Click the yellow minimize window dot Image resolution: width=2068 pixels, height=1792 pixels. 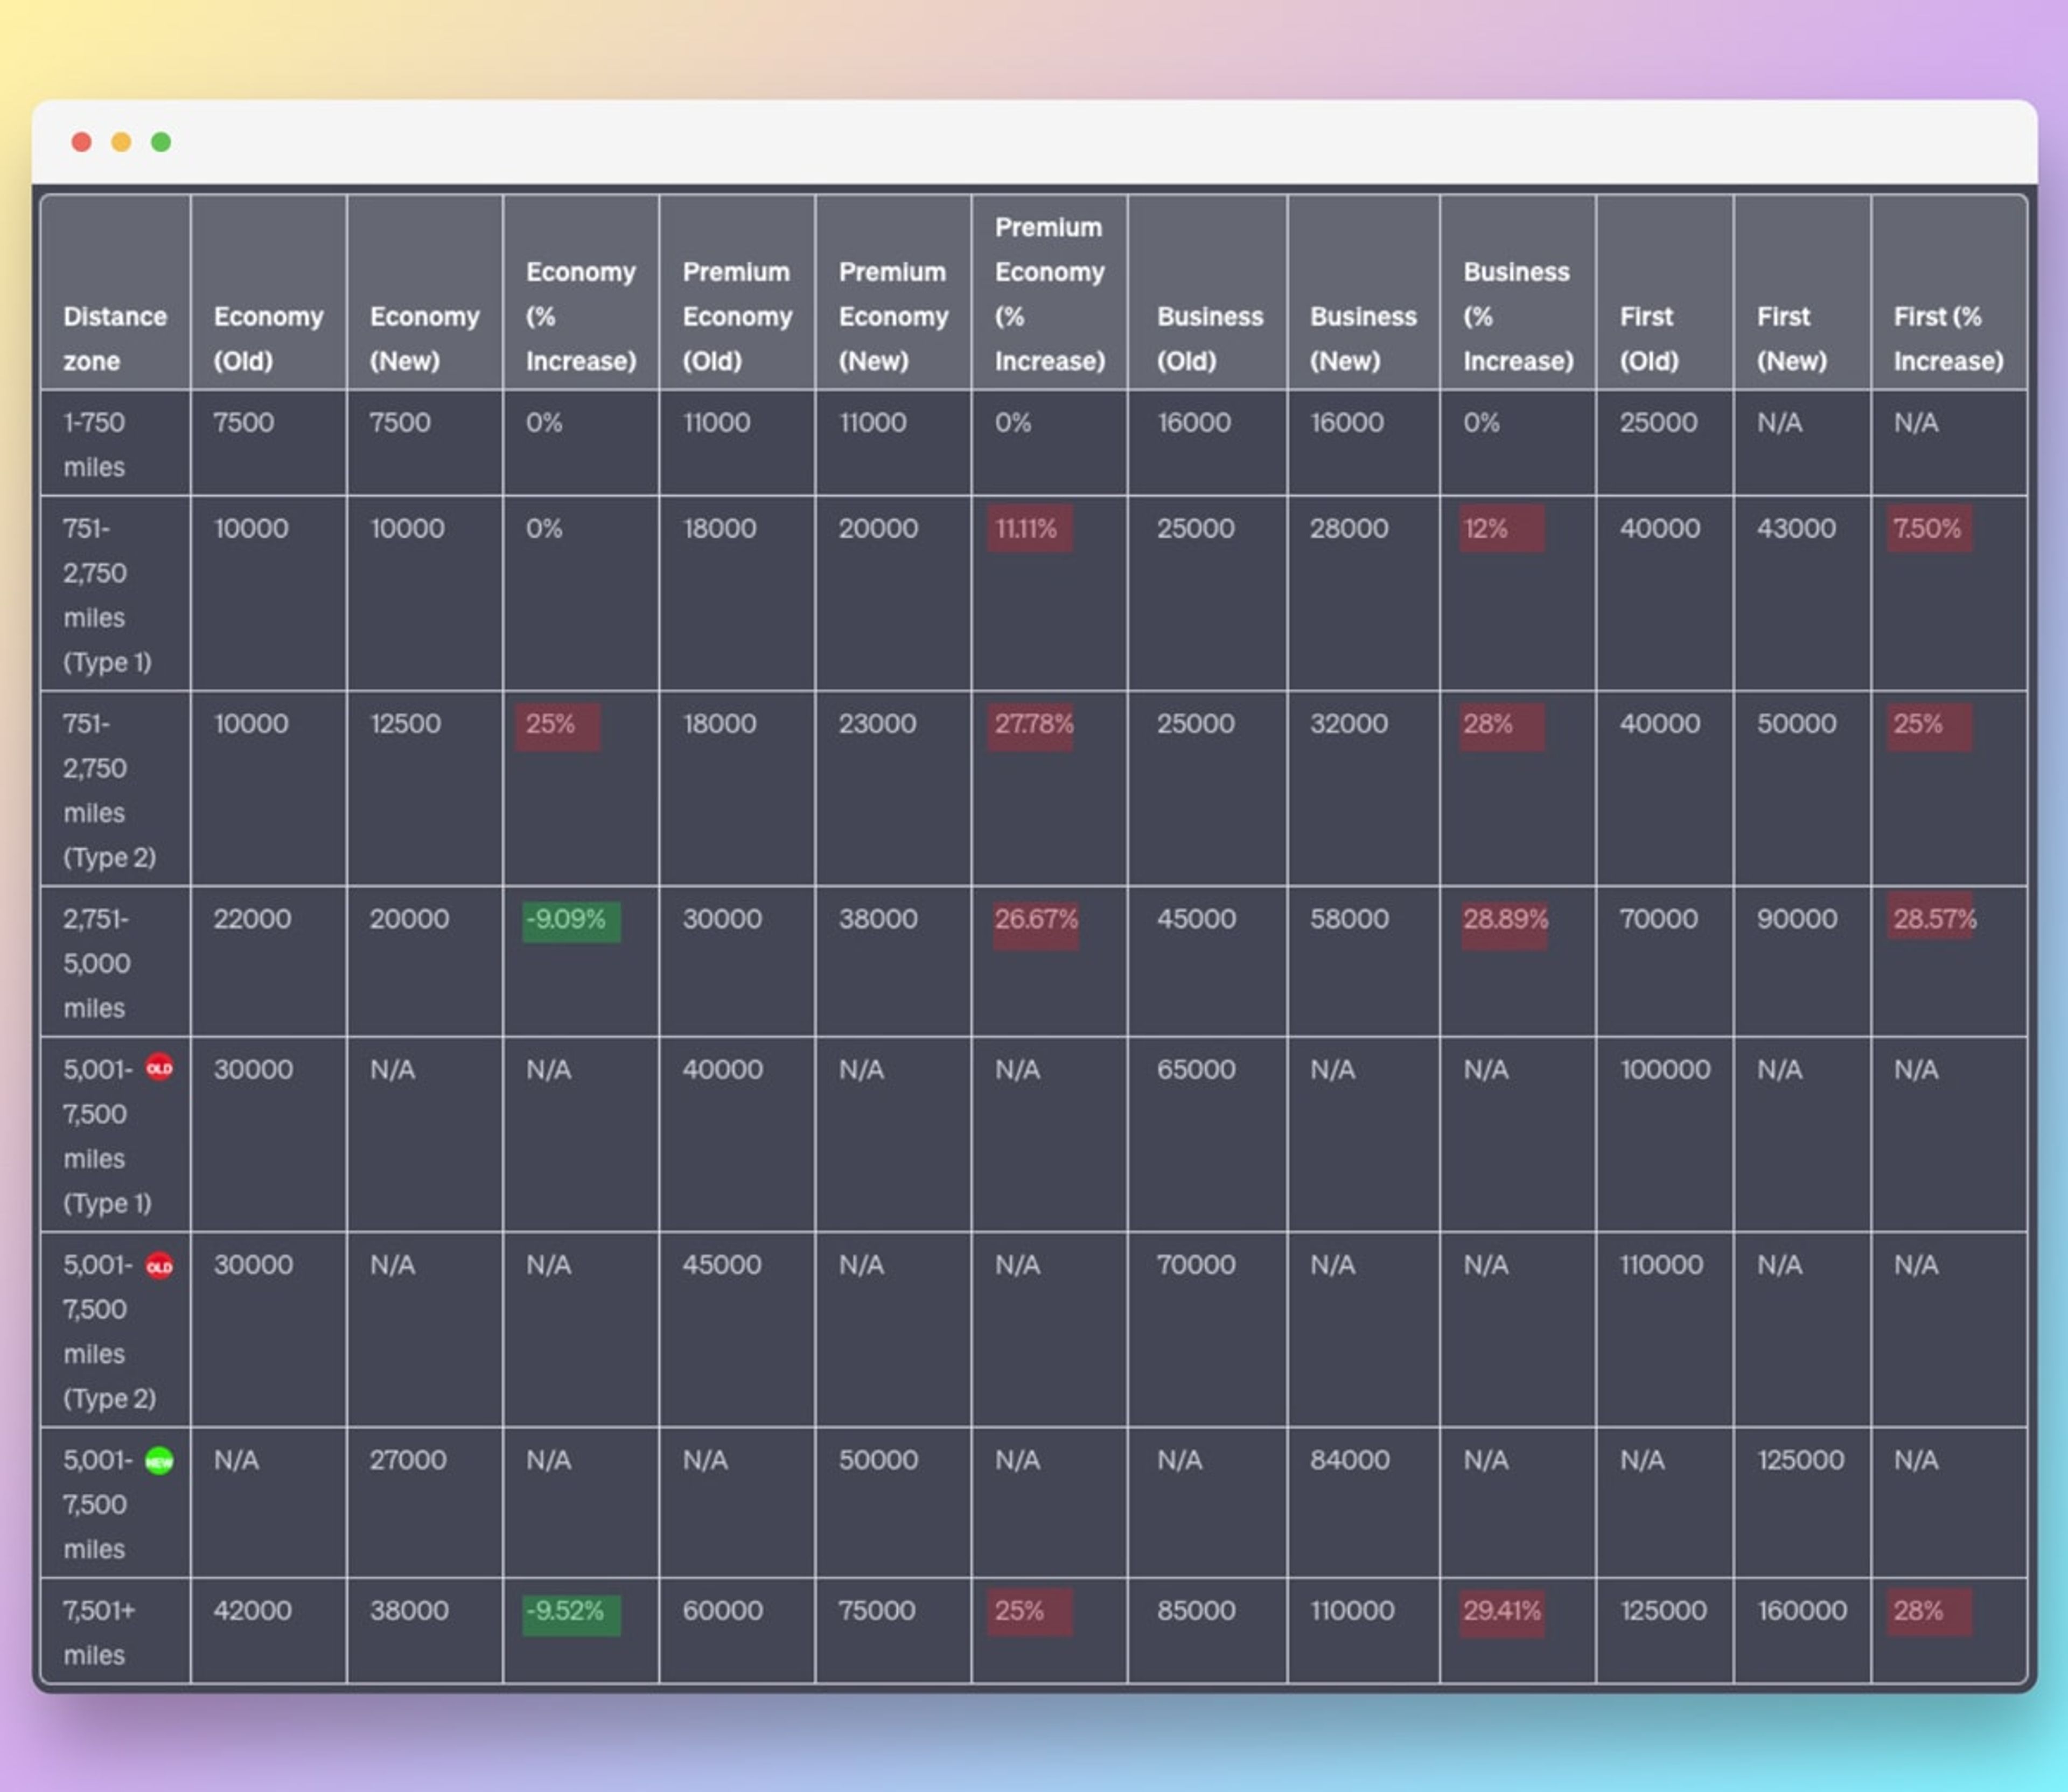(121, 142)
